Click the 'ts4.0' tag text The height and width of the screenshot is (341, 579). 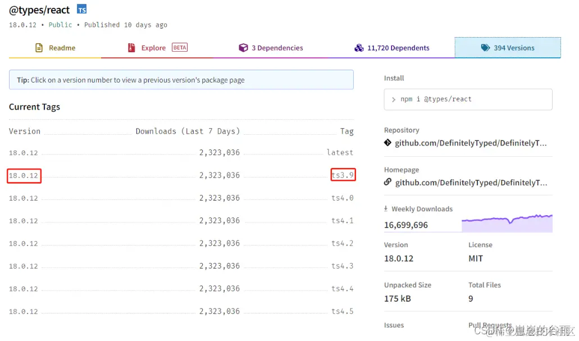click(343, 198)
